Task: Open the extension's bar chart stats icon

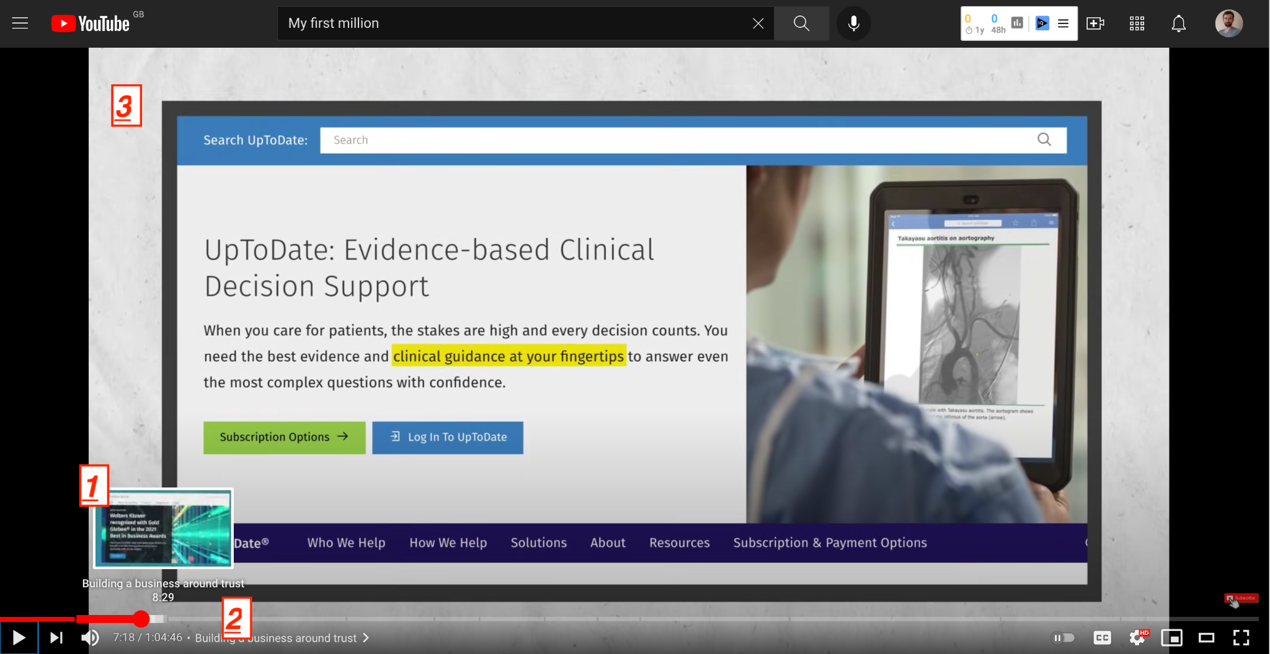Action: (1017, 23)
